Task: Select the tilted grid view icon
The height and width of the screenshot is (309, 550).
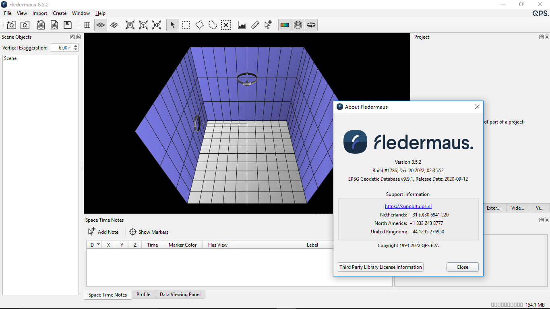Action: point(114,25)
